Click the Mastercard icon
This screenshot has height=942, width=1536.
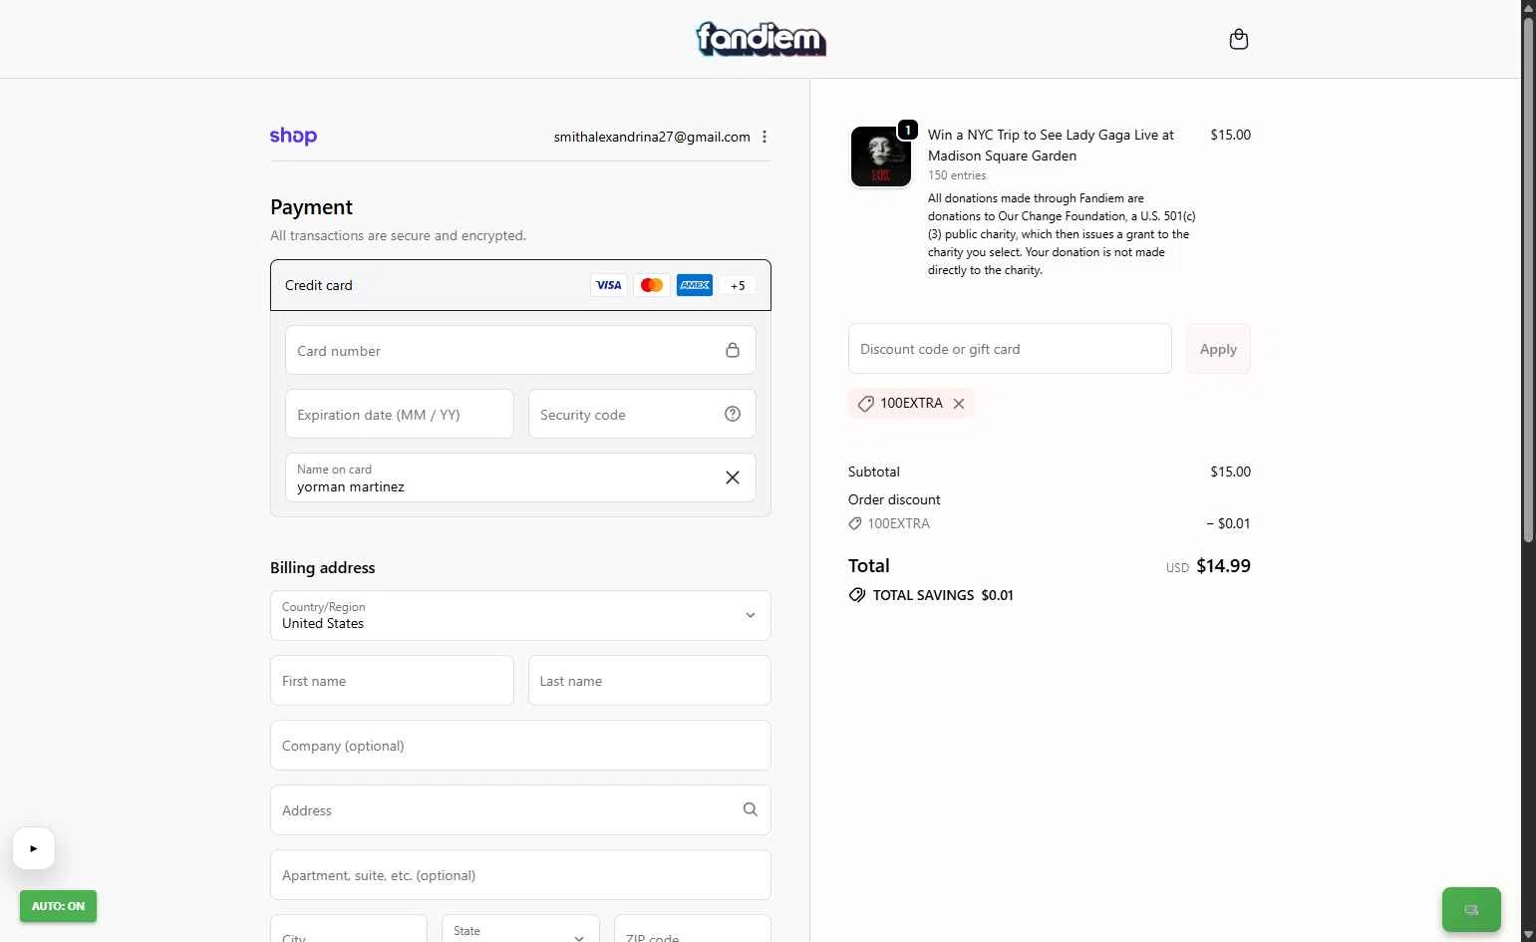tap(652, 285)
